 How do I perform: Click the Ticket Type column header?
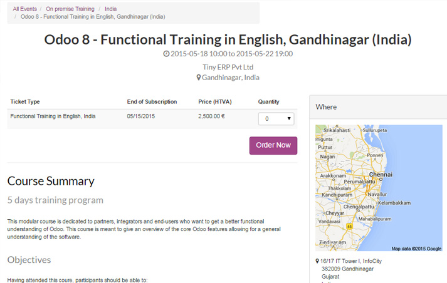[x=25, y=102]
